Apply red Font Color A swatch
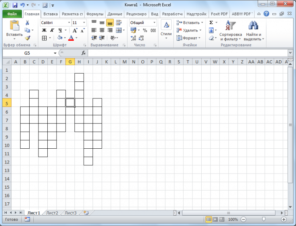 coord(71,38)
